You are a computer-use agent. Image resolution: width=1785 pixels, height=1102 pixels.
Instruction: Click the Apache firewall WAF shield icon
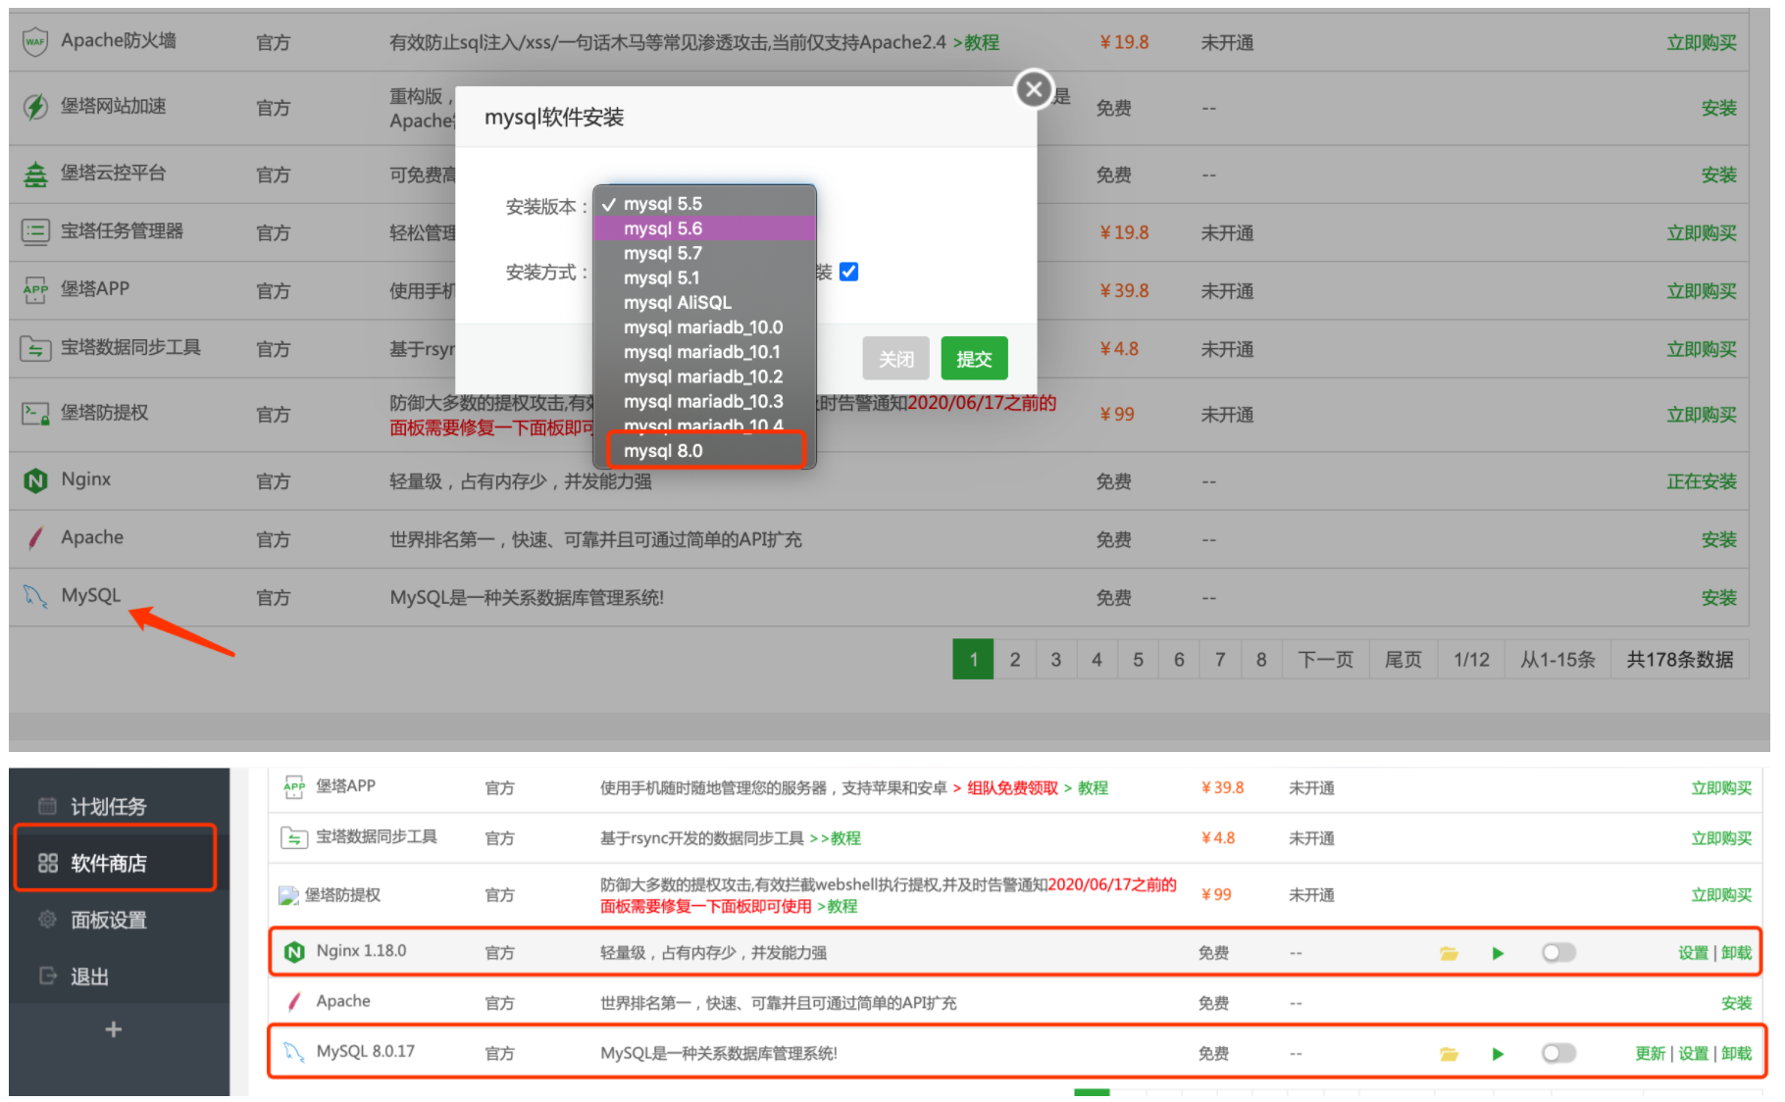pos(35,41)
